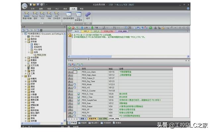Open the Upload dropdown arrow
This screenshot has height=132, width=212.
pyautogui.click(x=89, y=28)
